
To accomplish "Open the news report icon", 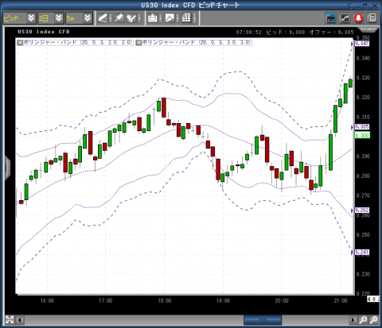I will 372,18.
